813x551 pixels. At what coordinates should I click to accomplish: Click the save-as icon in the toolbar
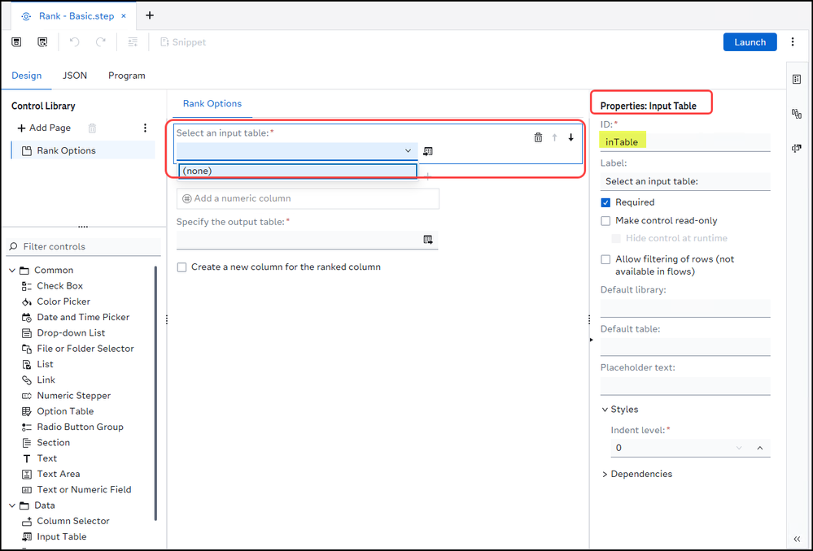[x=43, y=42]
